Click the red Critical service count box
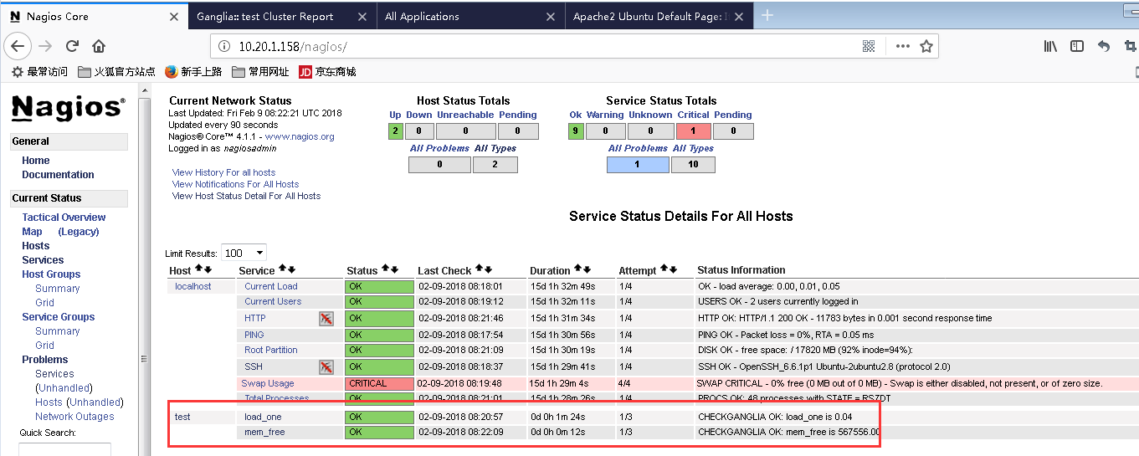Viewport: 1139px width, 456px height. (693, 131)
